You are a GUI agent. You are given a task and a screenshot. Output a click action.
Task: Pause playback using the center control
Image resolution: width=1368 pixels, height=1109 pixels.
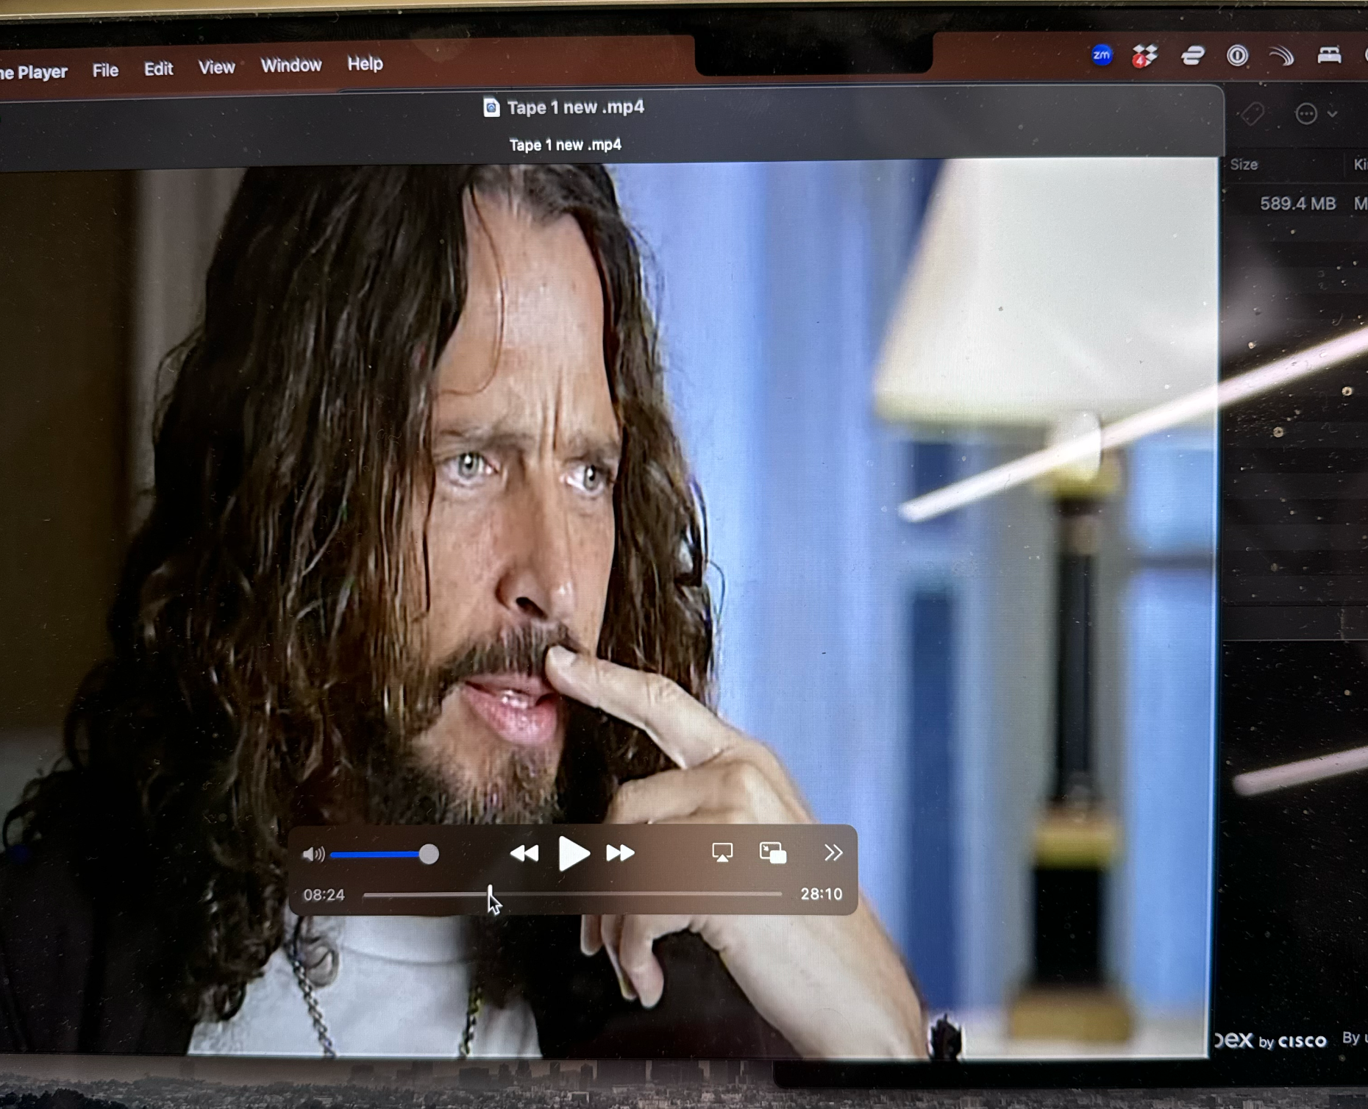[x=574, y=853]
